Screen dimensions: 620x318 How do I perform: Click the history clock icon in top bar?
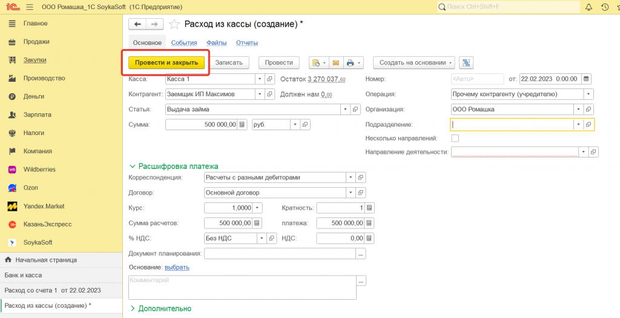(x=604, y=7)
